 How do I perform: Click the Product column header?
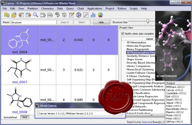178,83
